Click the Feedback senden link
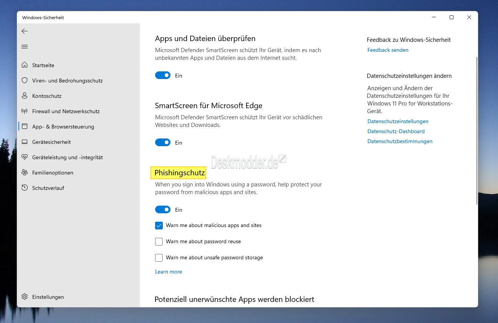498x323 pixels. (x=388, y=50)
